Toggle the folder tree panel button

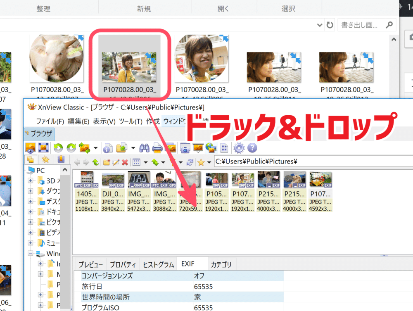click(31, 160)
